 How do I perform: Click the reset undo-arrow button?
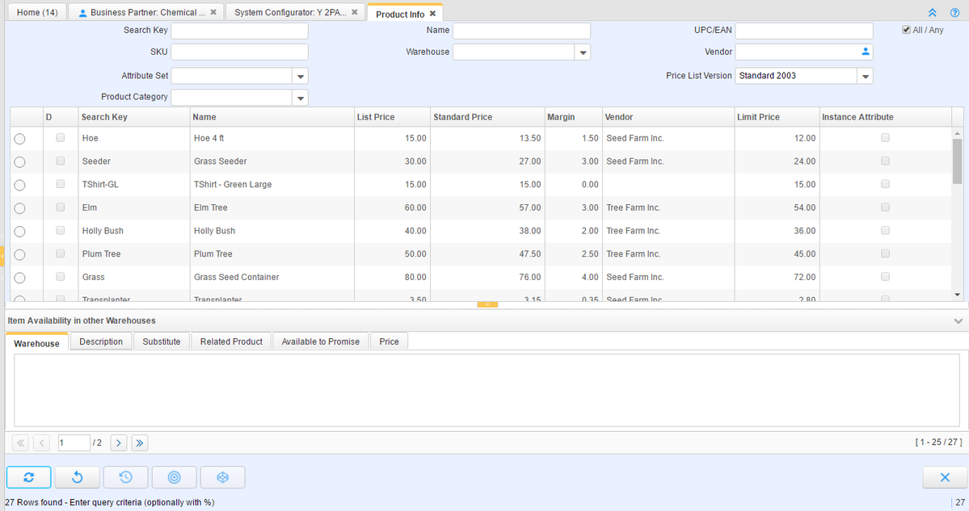click(x=78, y=477)
